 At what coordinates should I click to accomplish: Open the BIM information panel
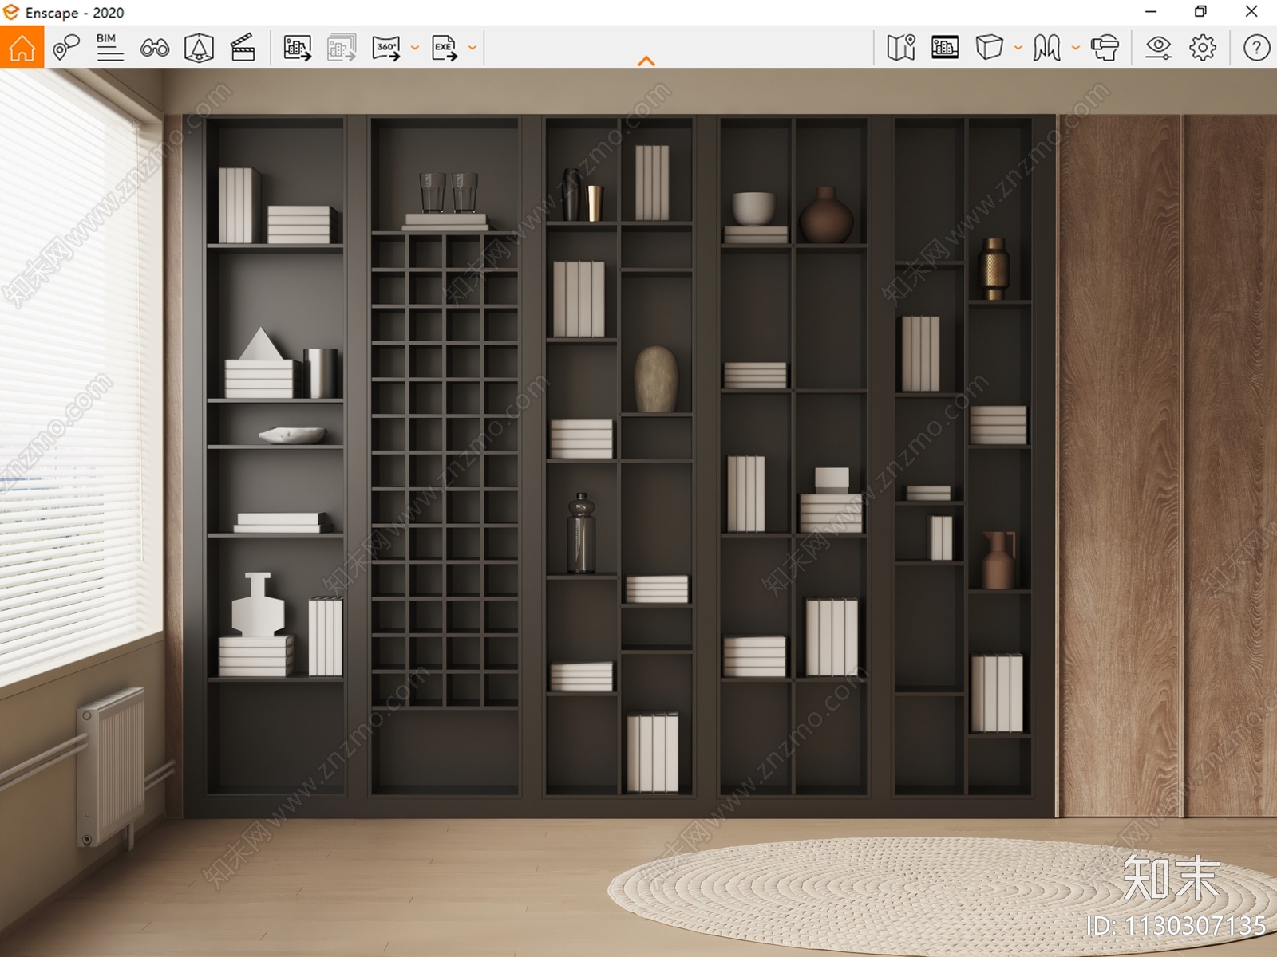[x=110, y=48]
